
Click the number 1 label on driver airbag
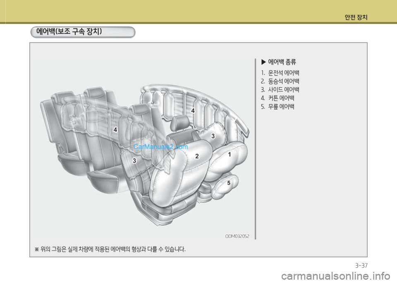coord(230,154)
